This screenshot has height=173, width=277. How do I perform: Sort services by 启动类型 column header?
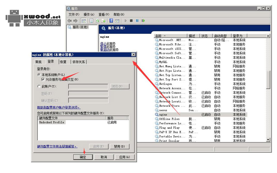(222, 36)
